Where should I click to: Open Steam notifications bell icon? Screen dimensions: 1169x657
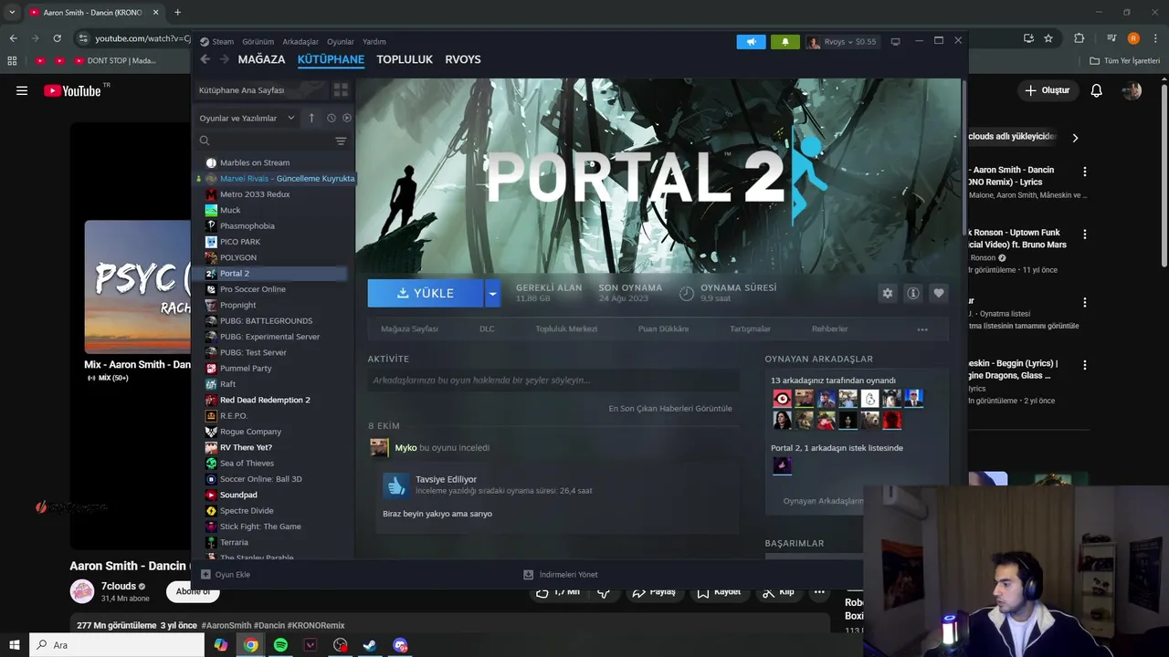[785, 42]
